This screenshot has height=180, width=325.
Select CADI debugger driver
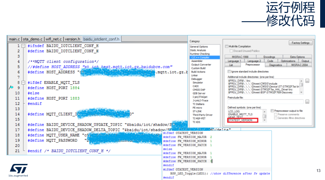point(196,86)
